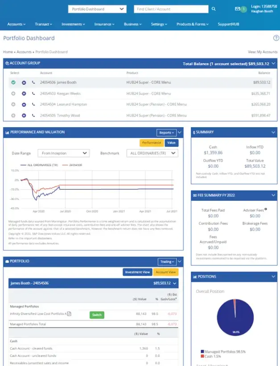Open the Portfolio Dashboard dropdown
Viewport: 280px width, 366px height.
pyautogui.click(x=97, y=9)
